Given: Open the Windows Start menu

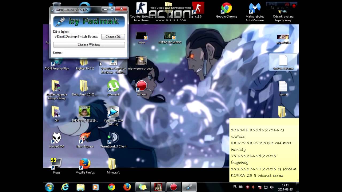Looking at the screenshot, I should 49,187.
